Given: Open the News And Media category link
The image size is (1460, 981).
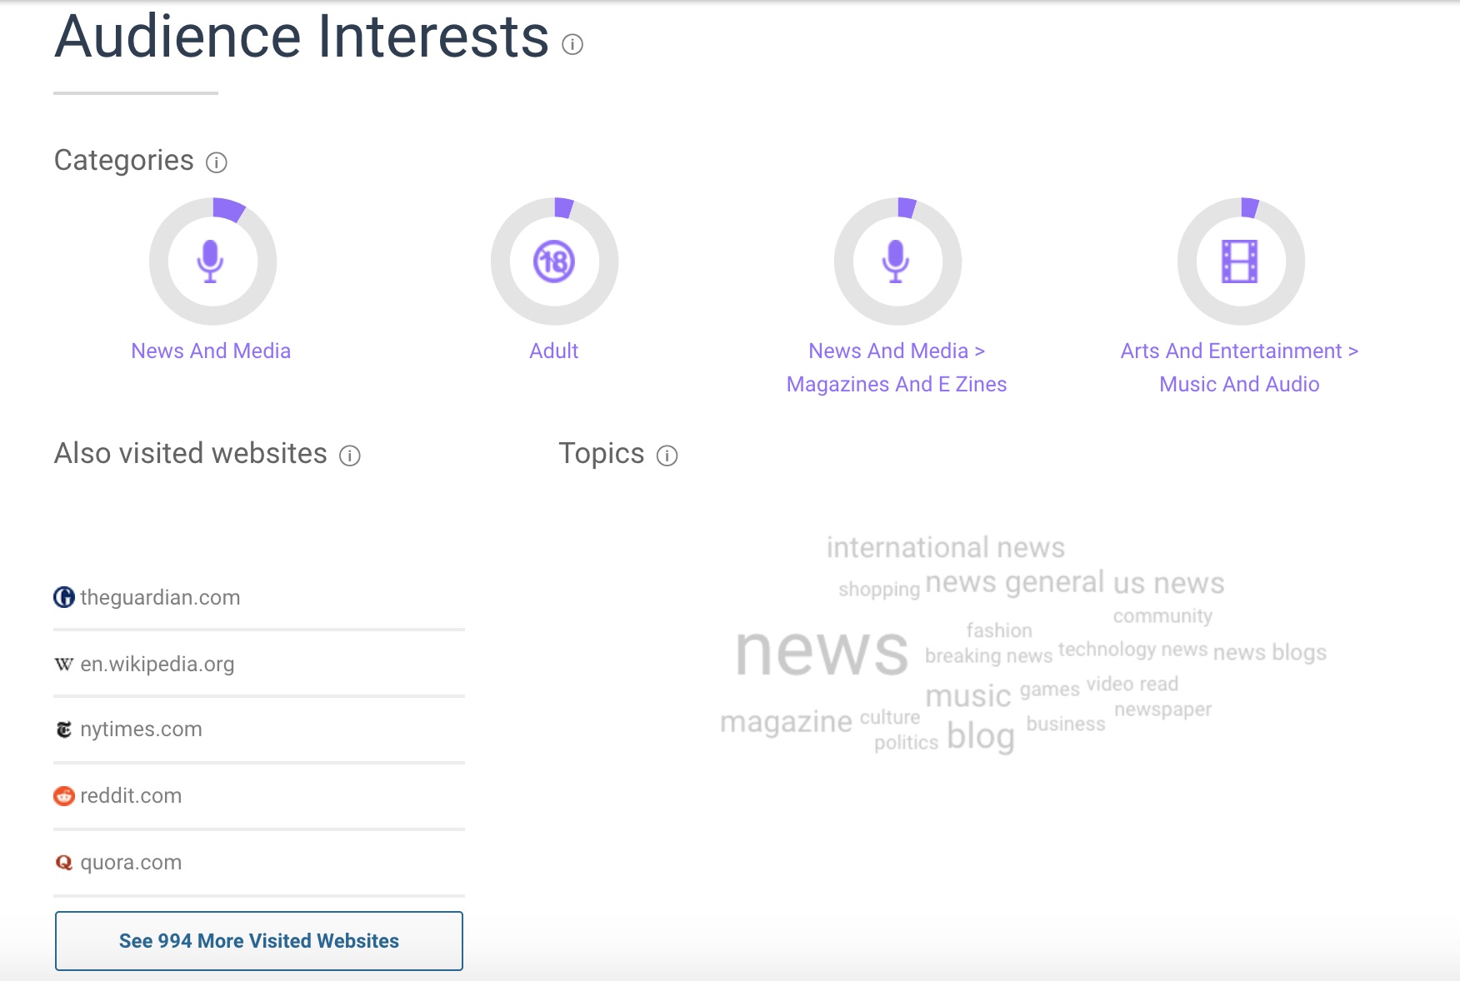Looking at the screenshot, I should [x=211, y=351].
